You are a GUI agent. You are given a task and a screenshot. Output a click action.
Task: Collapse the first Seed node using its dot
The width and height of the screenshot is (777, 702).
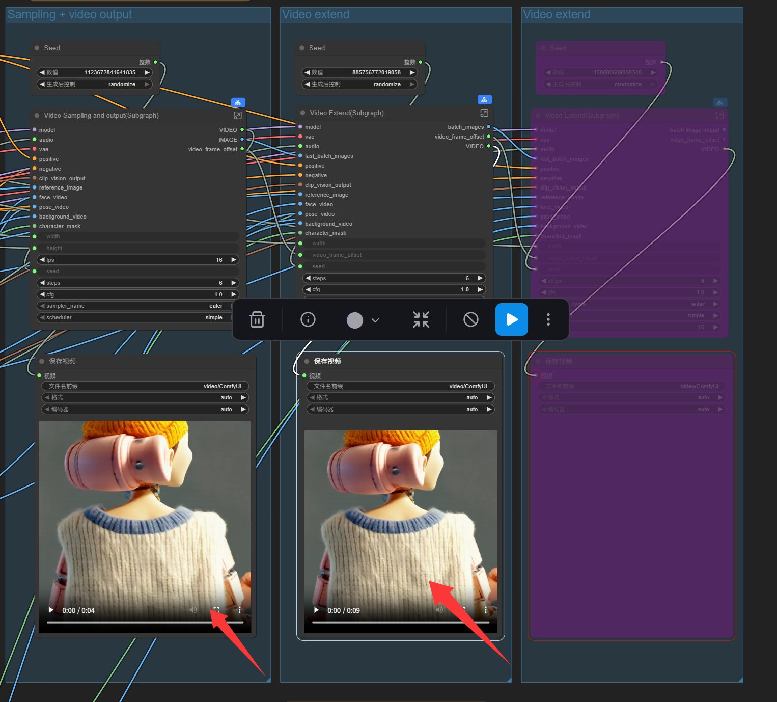click(x=37, y=48)
